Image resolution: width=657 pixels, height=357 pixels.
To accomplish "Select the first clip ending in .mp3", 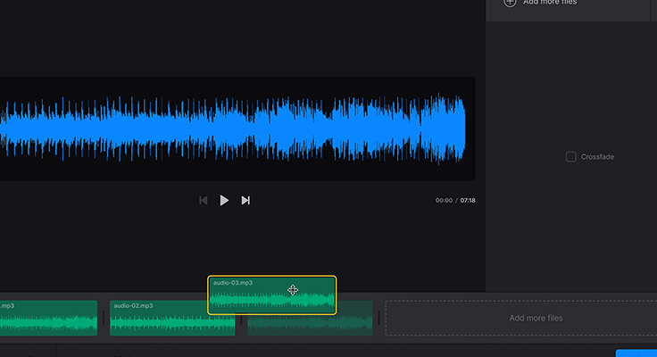I will [x=48, y=318].
